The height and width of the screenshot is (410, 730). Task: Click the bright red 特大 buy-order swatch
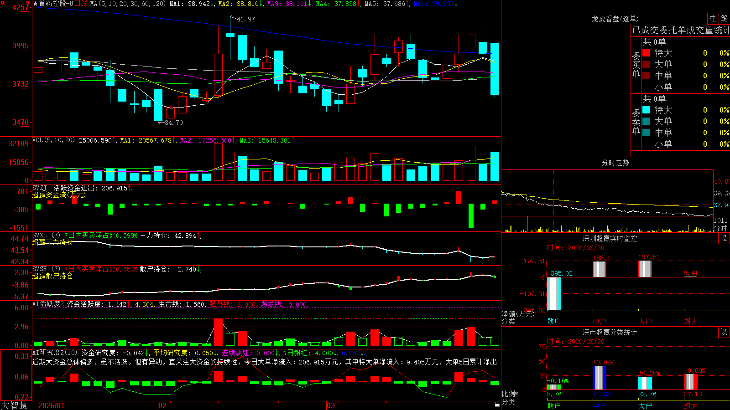click(x=646, y=53)
